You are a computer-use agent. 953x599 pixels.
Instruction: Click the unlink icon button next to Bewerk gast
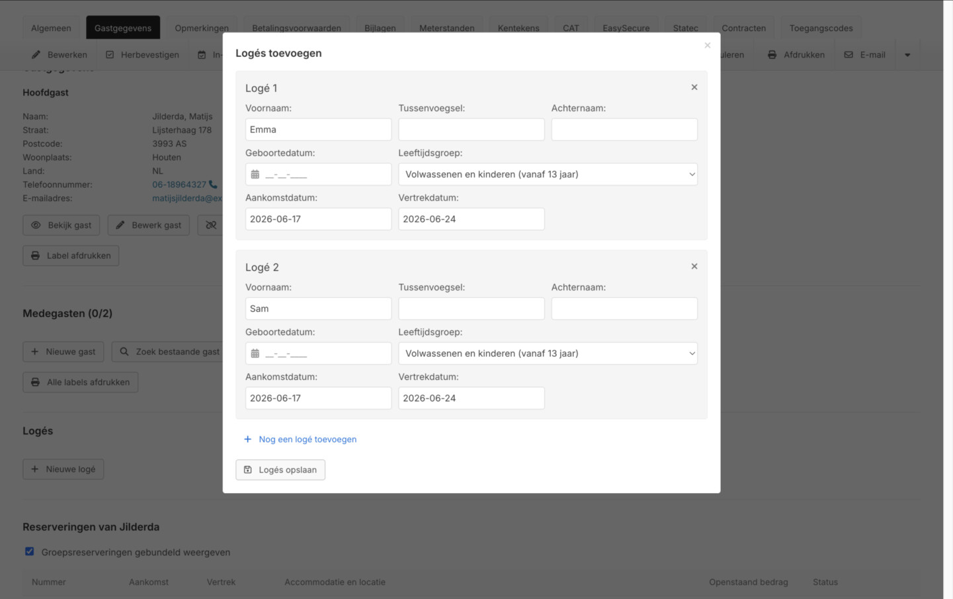tap(211, 225)
